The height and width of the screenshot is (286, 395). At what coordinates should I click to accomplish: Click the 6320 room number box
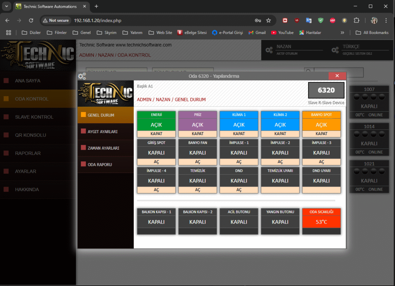point(326,90)
